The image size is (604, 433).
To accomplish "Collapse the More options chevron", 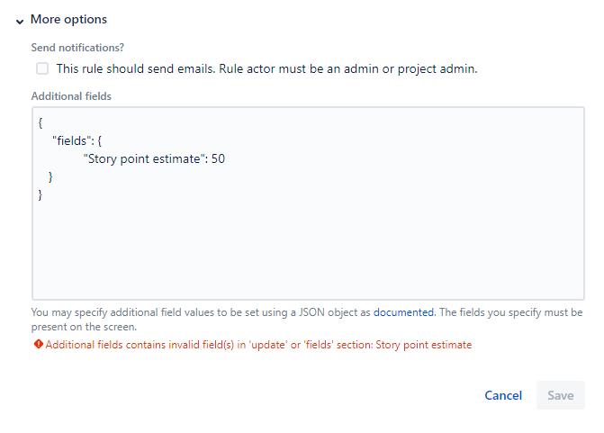I will [20, 22].
